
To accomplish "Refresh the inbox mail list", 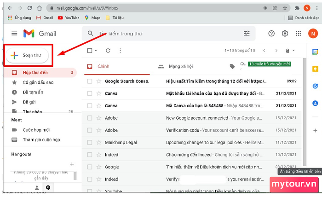I will pyautogui.click(x=108, y=51).
